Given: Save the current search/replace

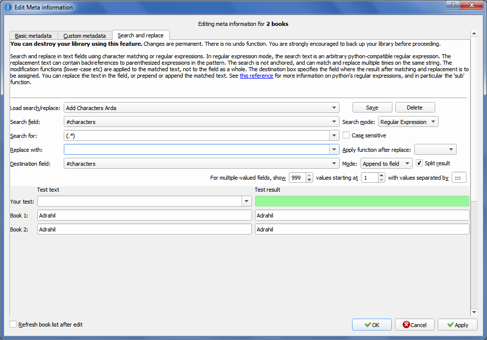Looking at the screenshot, I should tap(372, 108).
